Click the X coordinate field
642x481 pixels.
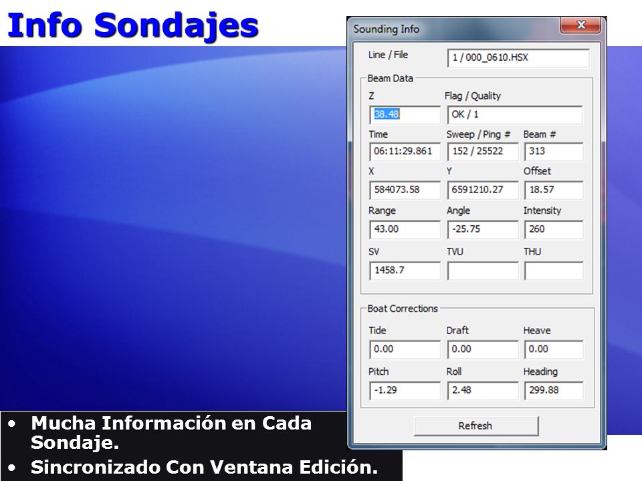(x=405, y=190)
